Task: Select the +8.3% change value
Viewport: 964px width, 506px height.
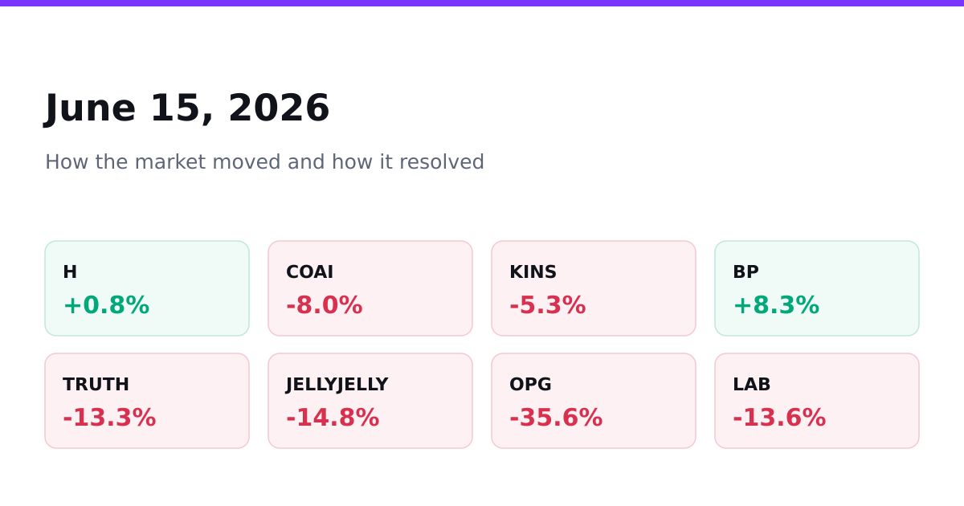Action: (776, 306)
